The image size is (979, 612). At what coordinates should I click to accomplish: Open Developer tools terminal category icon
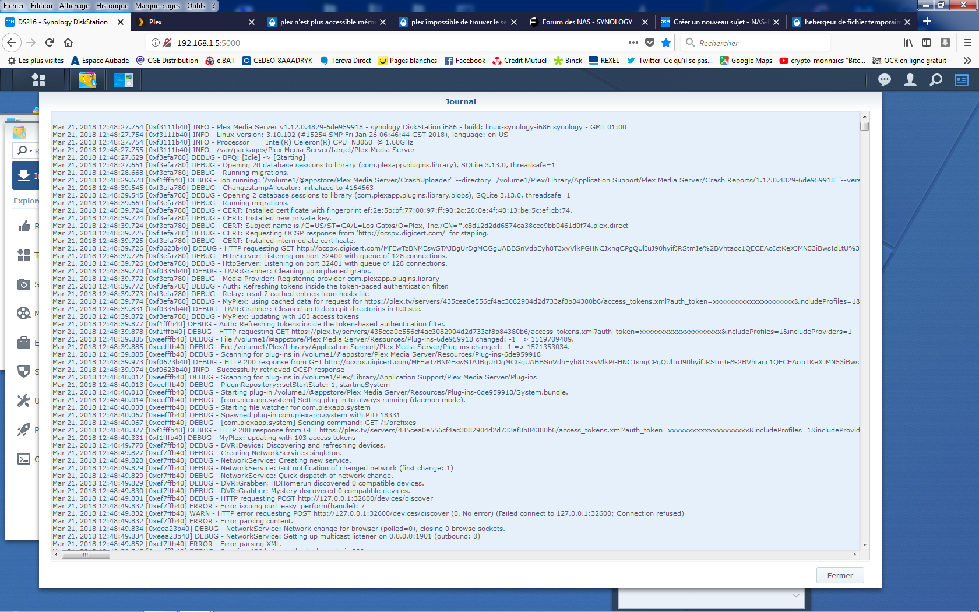pos(24,459)
